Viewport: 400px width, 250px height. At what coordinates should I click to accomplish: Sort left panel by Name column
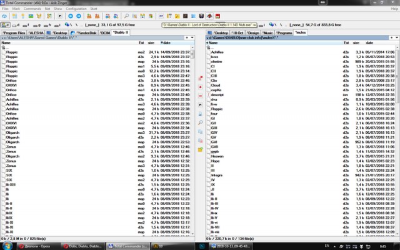pos(69,42)
